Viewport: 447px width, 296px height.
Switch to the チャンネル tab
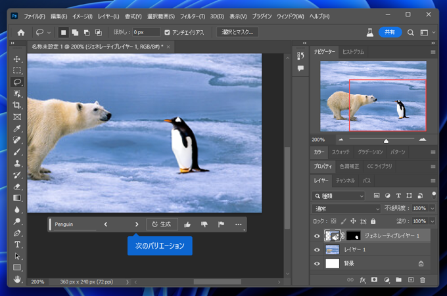345,180
